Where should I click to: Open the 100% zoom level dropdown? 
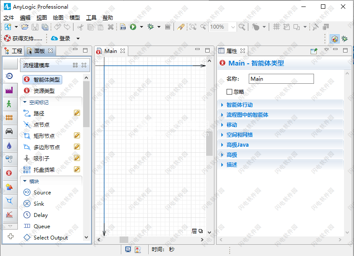coord(233,27)
